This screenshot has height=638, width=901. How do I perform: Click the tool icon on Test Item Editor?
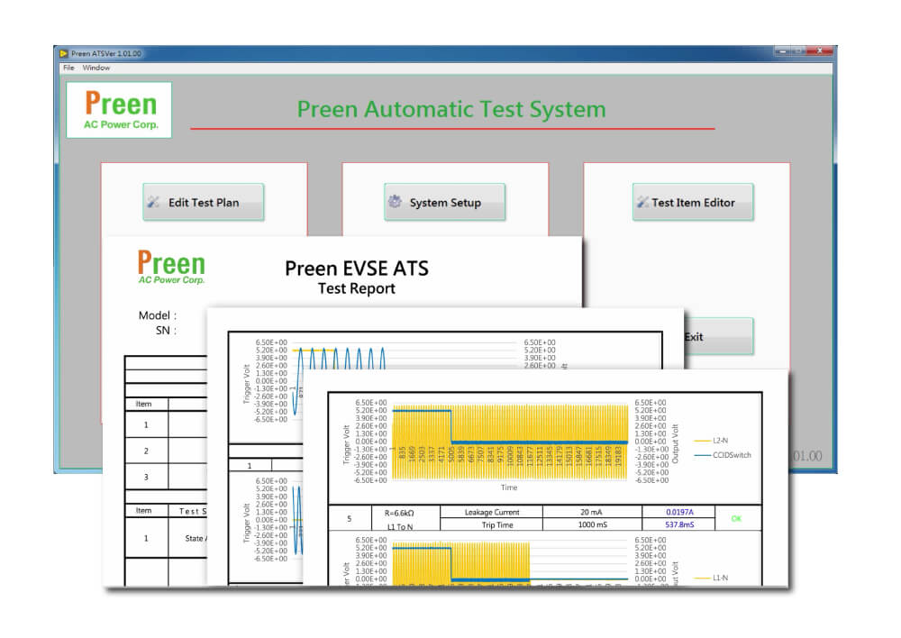tap(642, 203)
